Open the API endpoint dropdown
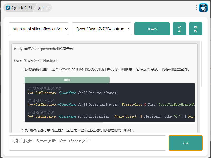 (x=39, y=29)
